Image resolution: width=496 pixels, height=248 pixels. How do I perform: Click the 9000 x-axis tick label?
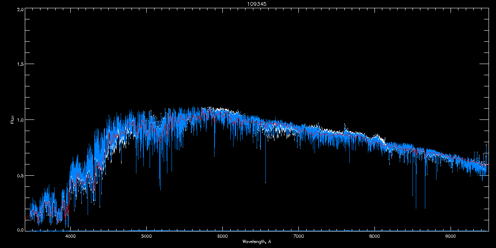(x=451, y=236)
